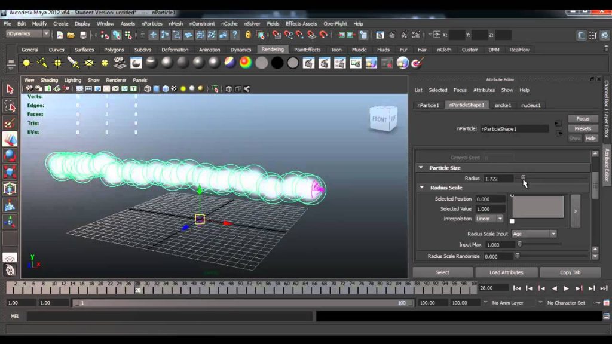This screenshot has height=344, width=612.
Task: Click the black surface shader shelf icon
Action: tap(277, 63)
